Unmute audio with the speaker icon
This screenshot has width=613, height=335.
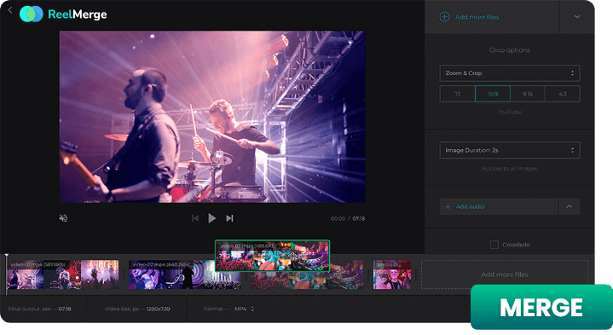click(63, 218)
